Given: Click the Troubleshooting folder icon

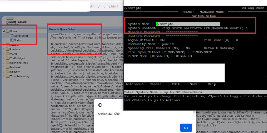Looking at the screenshot, I should 7,76.
